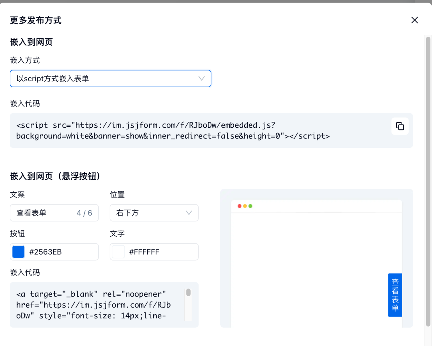Open the blue 按钮 color swatch
Viewport: 432px width, 346px height.
[18, 252]
